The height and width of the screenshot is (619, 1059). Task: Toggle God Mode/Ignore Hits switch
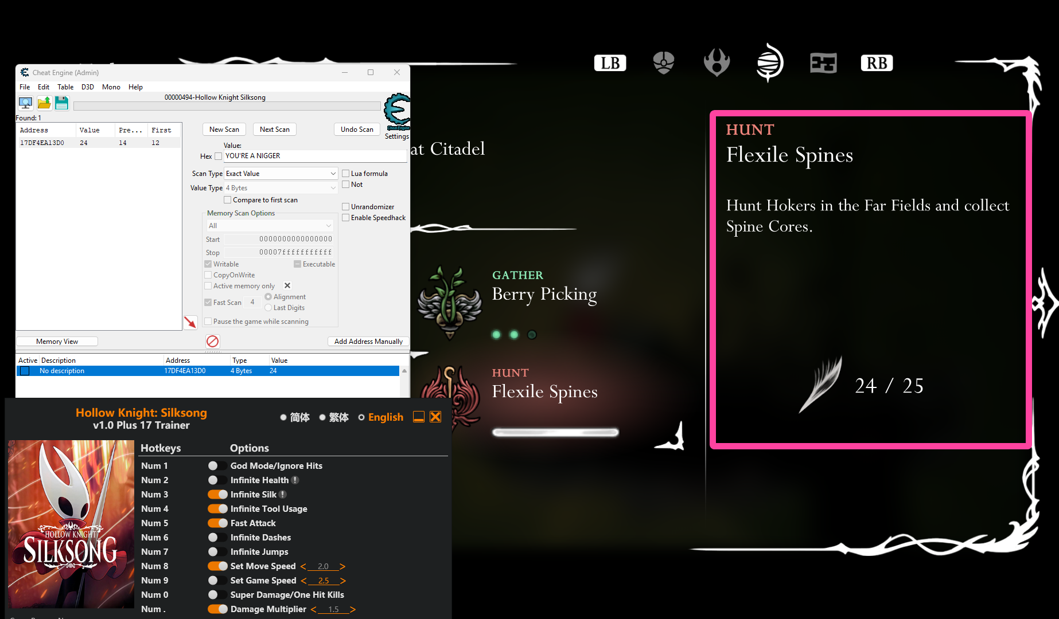pyautogui.click(x=217, y=466)
